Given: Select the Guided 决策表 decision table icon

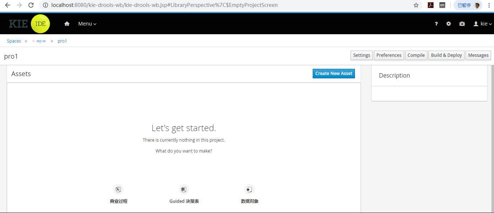Looking at the screenshot, I should point(184,189).
